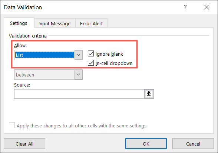Select the Settings tab
The width and height of the screenshot is (218, 153).
19,23
